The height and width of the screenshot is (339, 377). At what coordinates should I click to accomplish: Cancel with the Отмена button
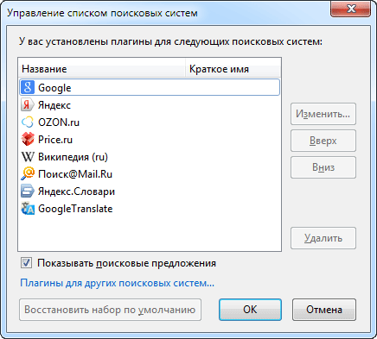tap(324, 310)
